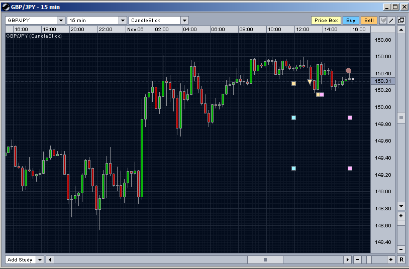Click the 148.40 price axis label
The height and width of the screenshot is (269, 409).
(383, 242)
